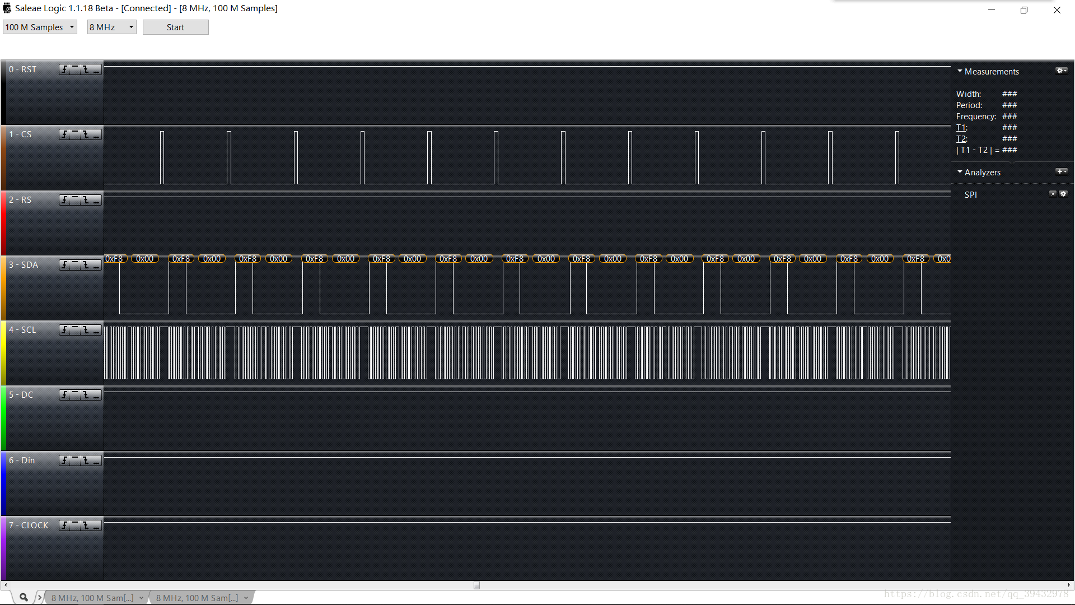Click the first 0x00 decoded byte label
This screenshot has height=605, width=1075.
pos(145,259)
